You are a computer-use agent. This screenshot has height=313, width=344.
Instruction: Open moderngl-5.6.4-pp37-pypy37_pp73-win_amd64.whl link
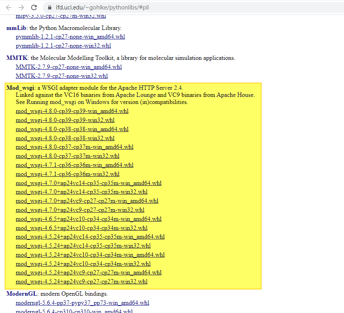(82, 303)
